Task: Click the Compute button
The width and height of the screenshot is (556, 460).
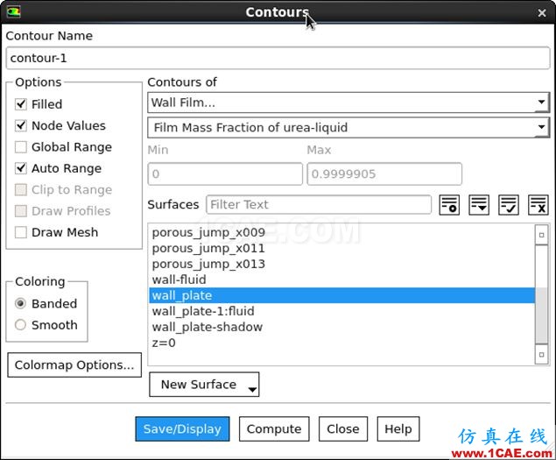Action: click(274, 429)
